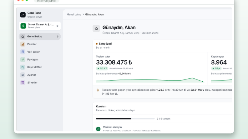Open Veri setleri in the sidebar
The height and width of the screenshot is (139, 248).
coord(40,52)
